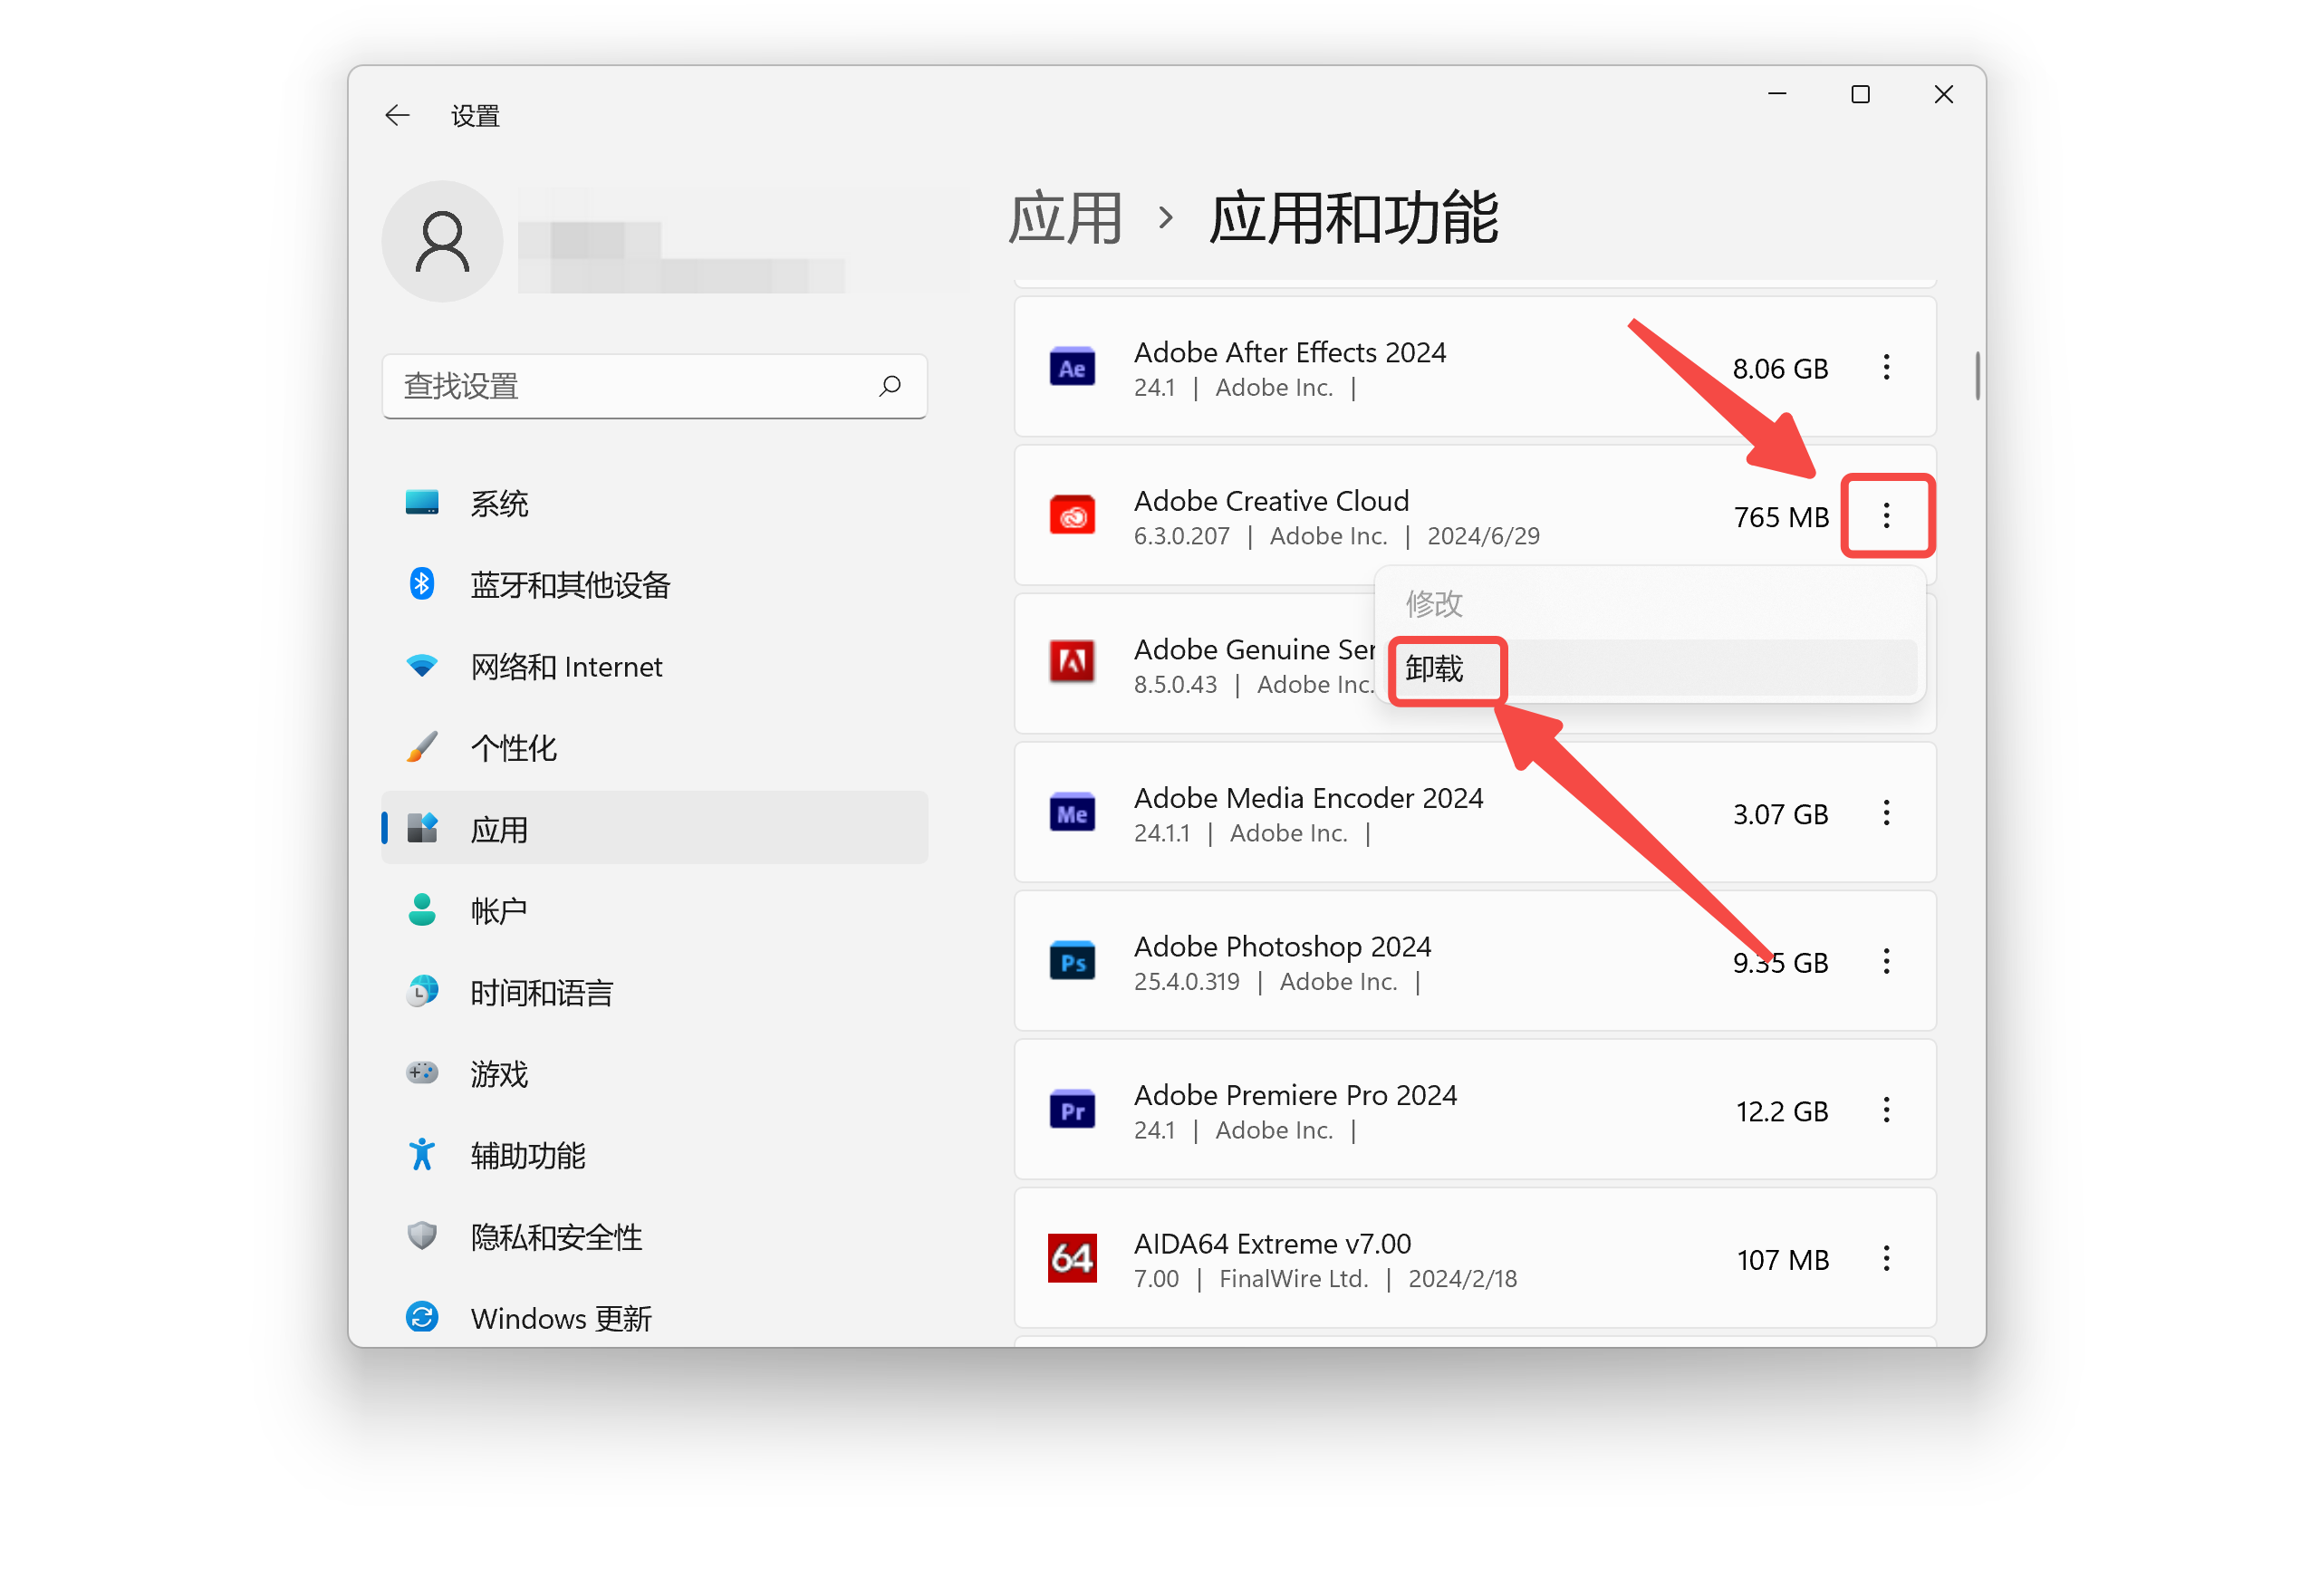
Task: Open more options for Adobe Photoshop 2024
Action: tap(1887, 962)
